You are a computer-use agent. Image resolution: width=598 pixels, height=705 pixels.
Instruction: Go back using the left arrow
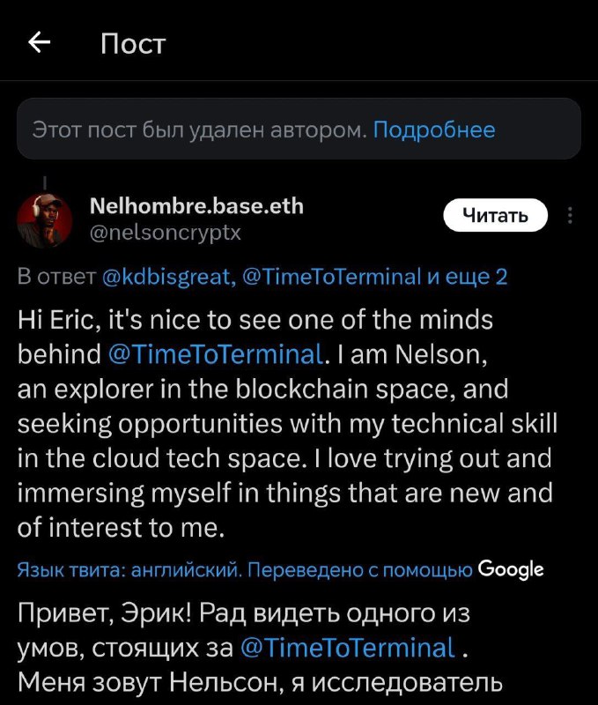(x=40, y=42)
